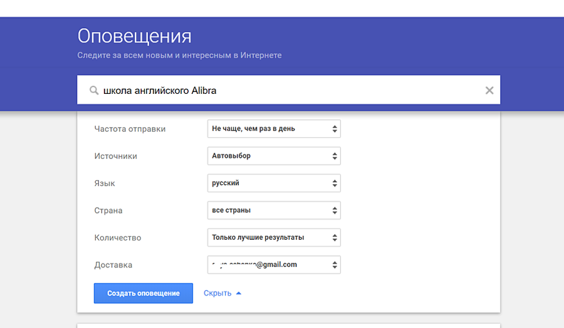Viewport: 564px width, 328px height.
Task: Click the magnifier search icon
Action: click(94, 91)
